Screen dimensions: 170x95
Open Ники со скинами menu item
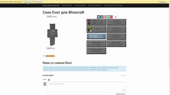pos(67,5)
